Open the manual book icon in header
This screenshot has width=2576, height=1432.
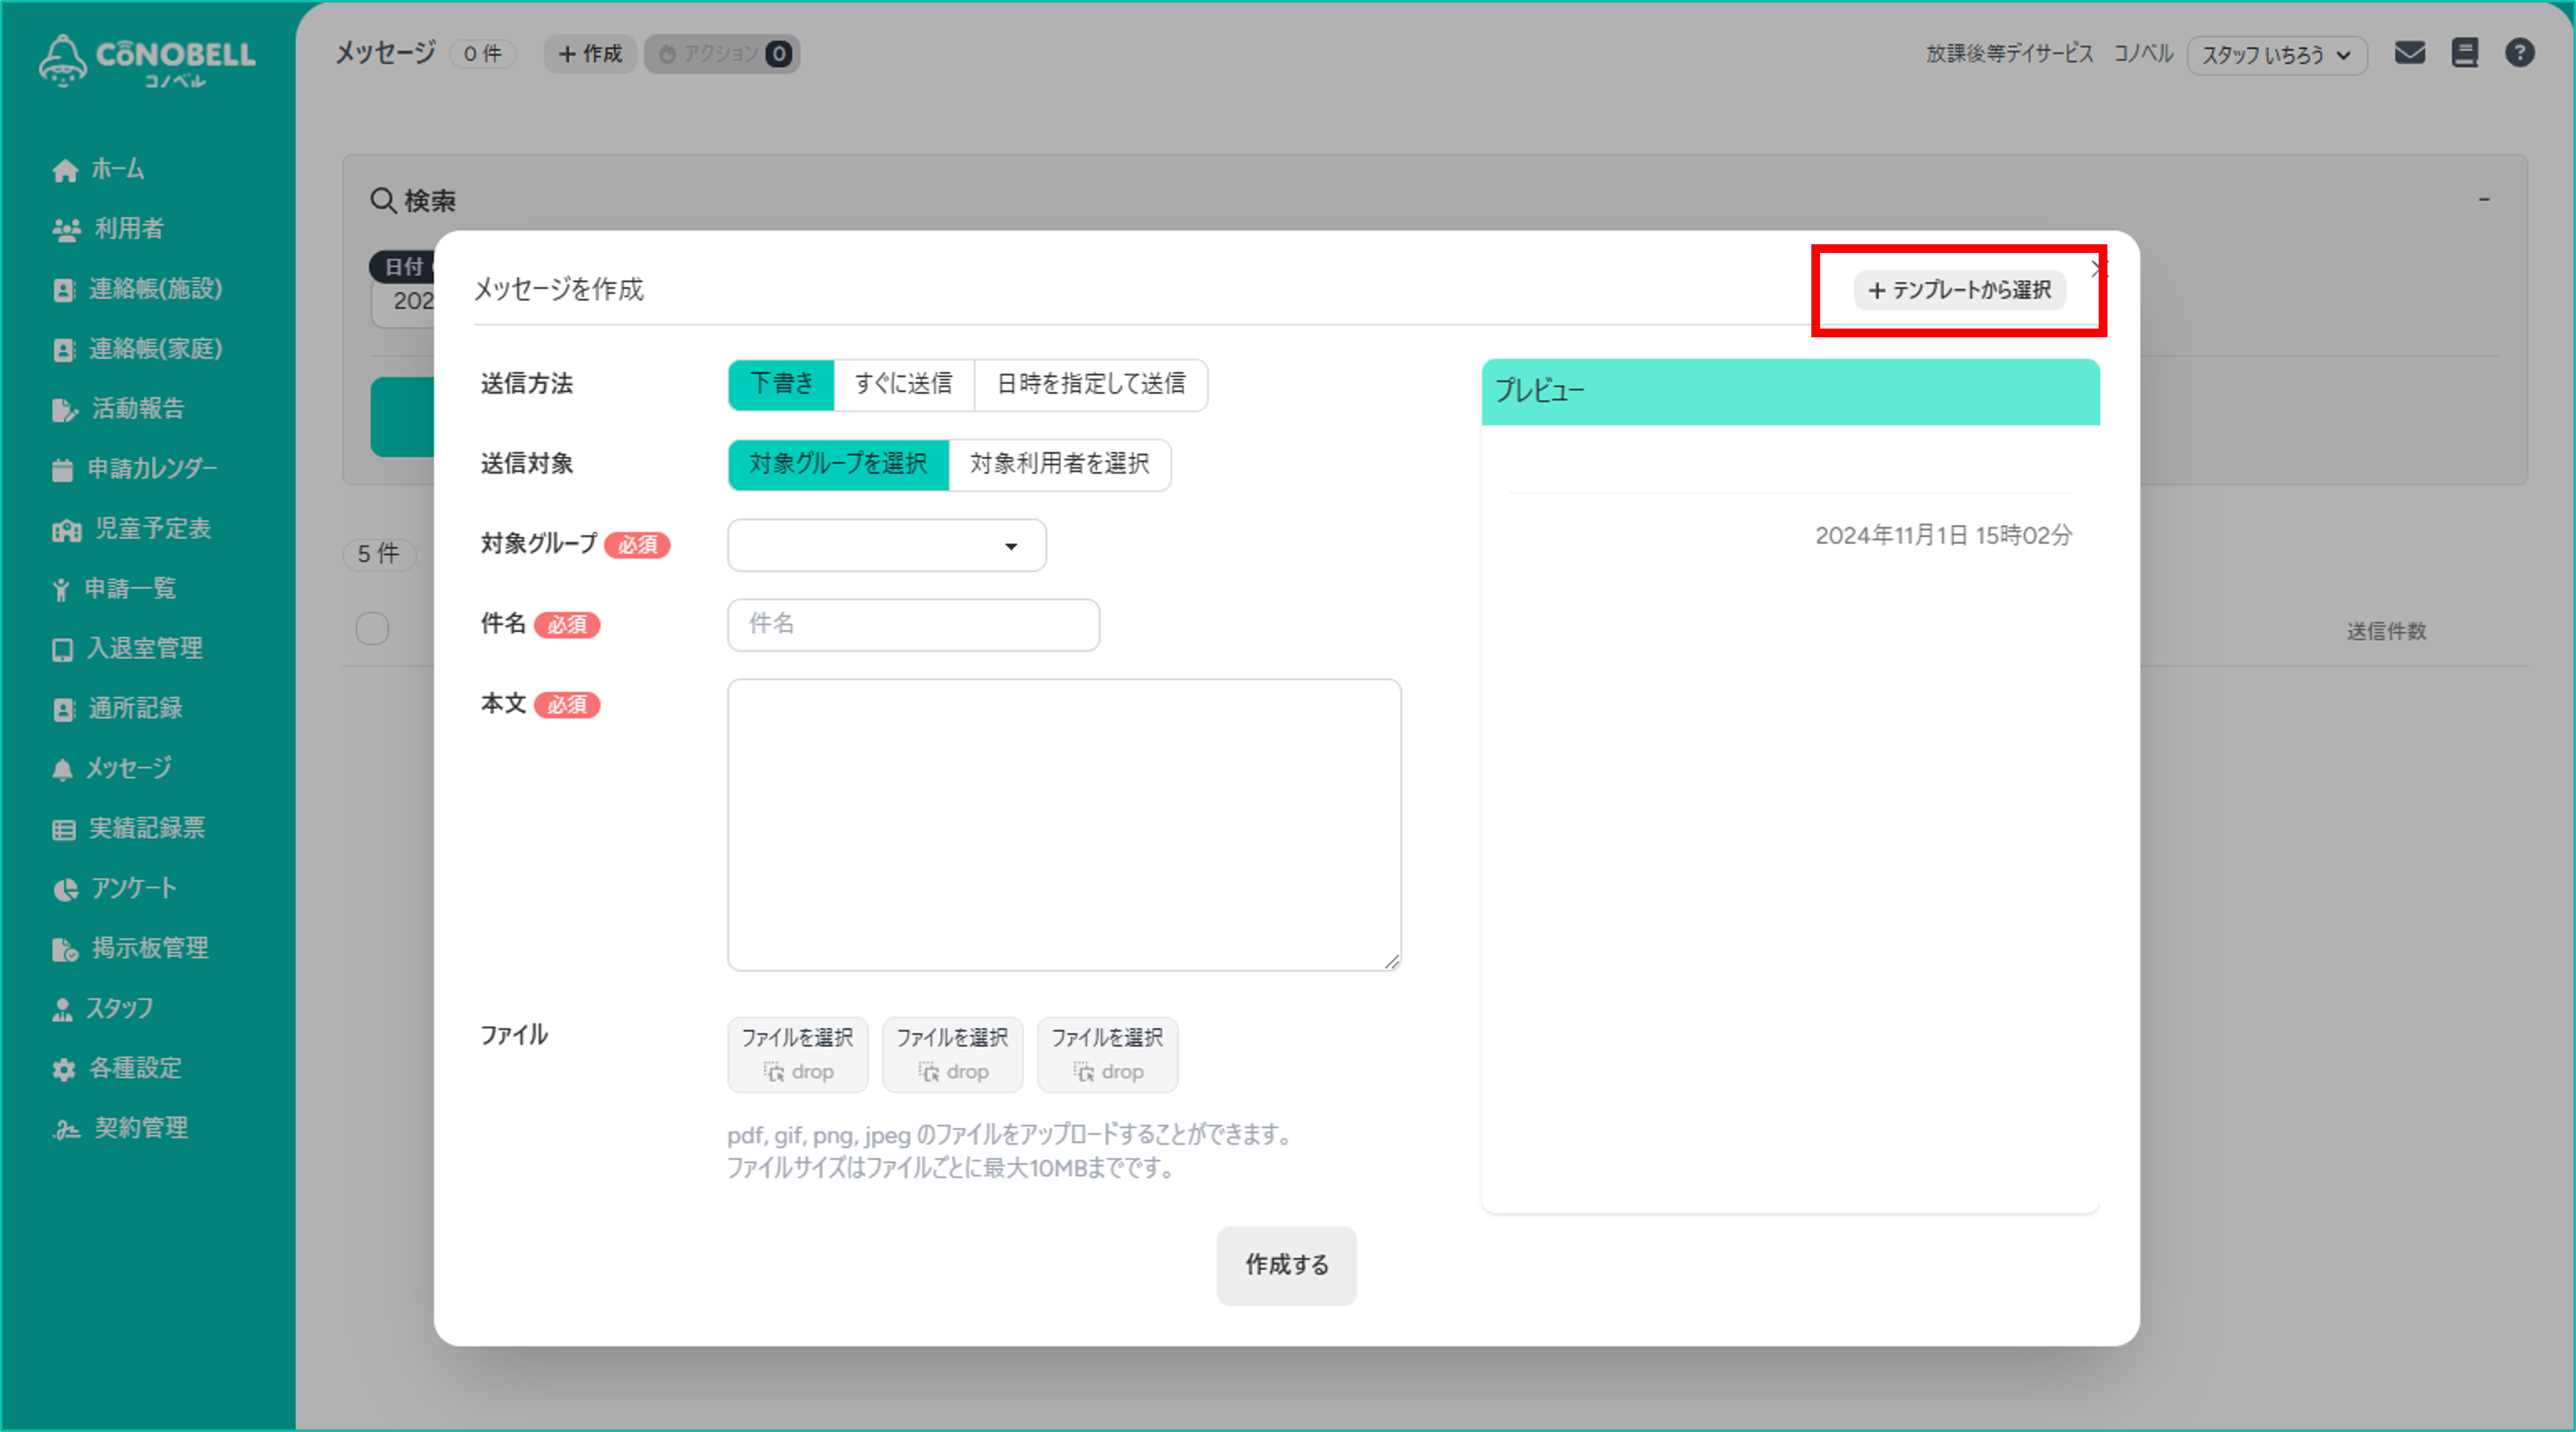(2465, 53)
